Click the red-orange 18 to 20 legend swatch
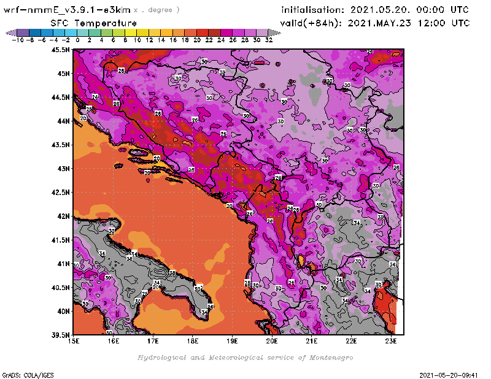The image size is (491, 379). (190, 33)
